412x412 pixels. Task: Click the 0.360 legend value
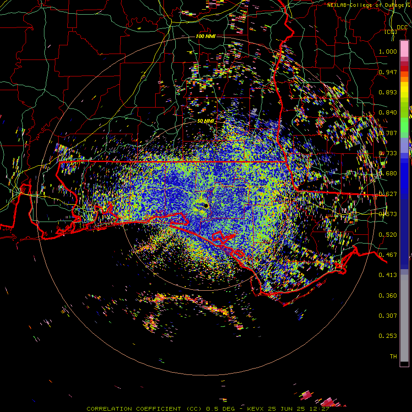tap(388, 295)
